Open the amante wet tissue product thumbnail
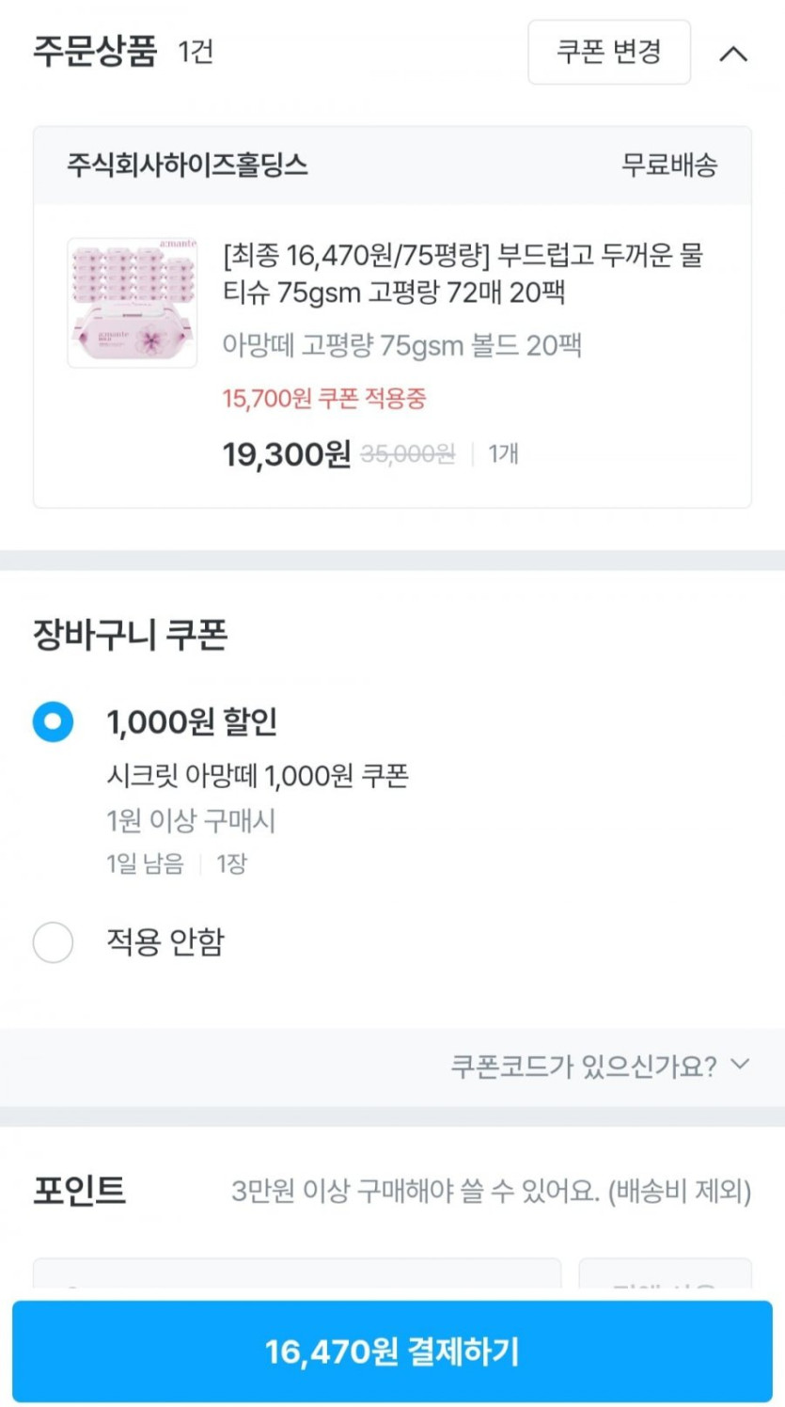This screenshot has height=1407, width=785. coord(133,303)
